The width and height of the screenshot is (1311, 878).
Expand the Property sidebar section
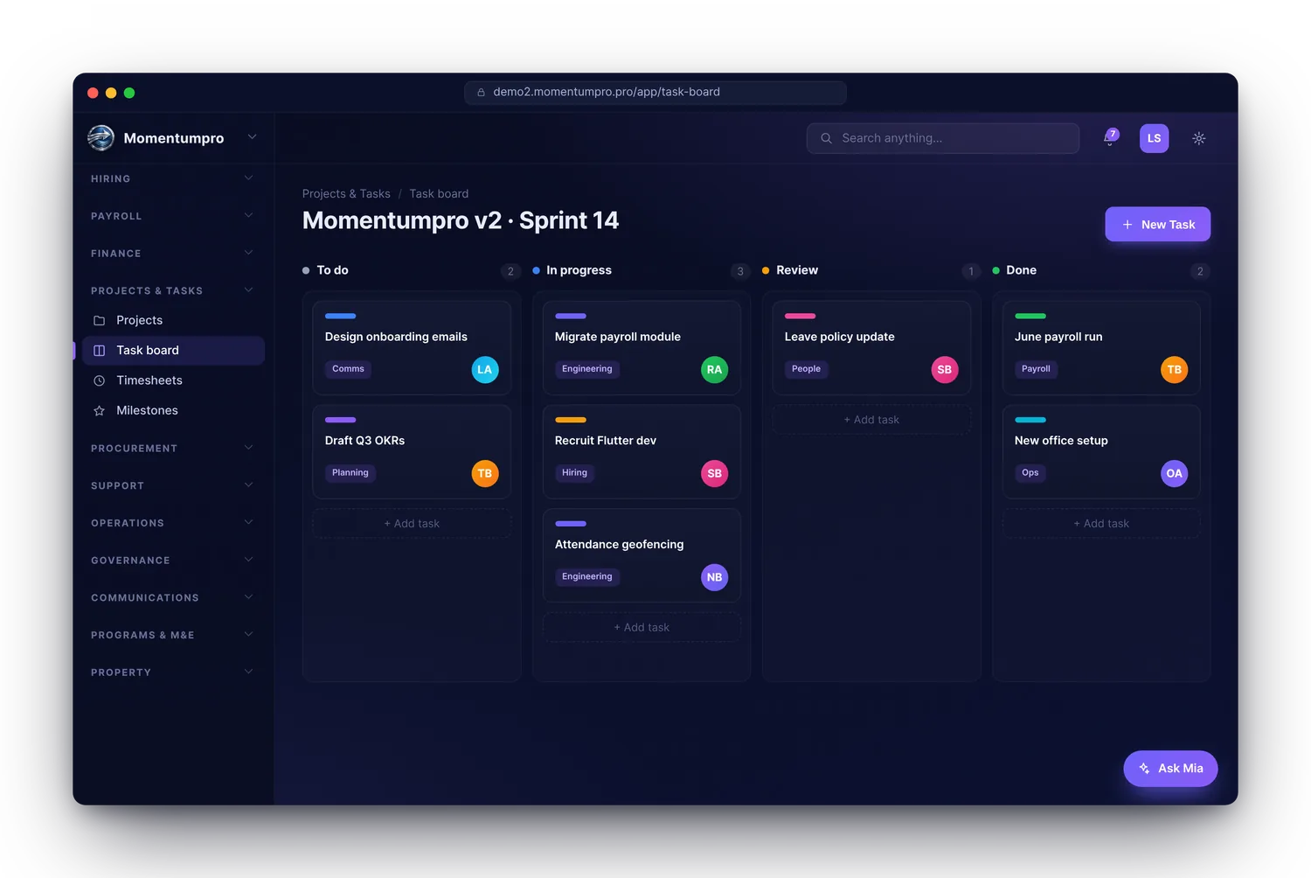coord(172,672)
